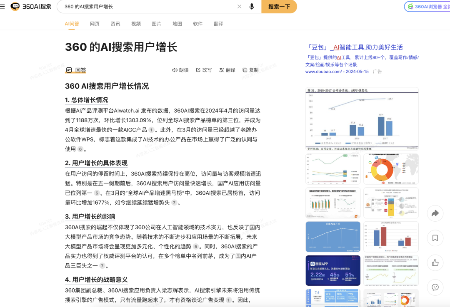Open the 百度App月活 blue chart thumbnail

pyautogui.click(x=333, y=237)
